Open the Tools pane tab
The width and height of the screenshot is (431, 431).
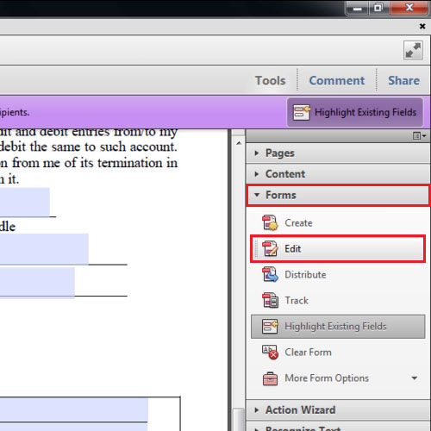click(271, 81)
